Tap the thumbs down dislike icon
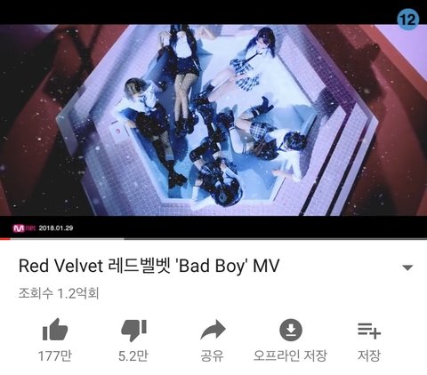Viewport: 427px width, 375px height. click(134, 331)
